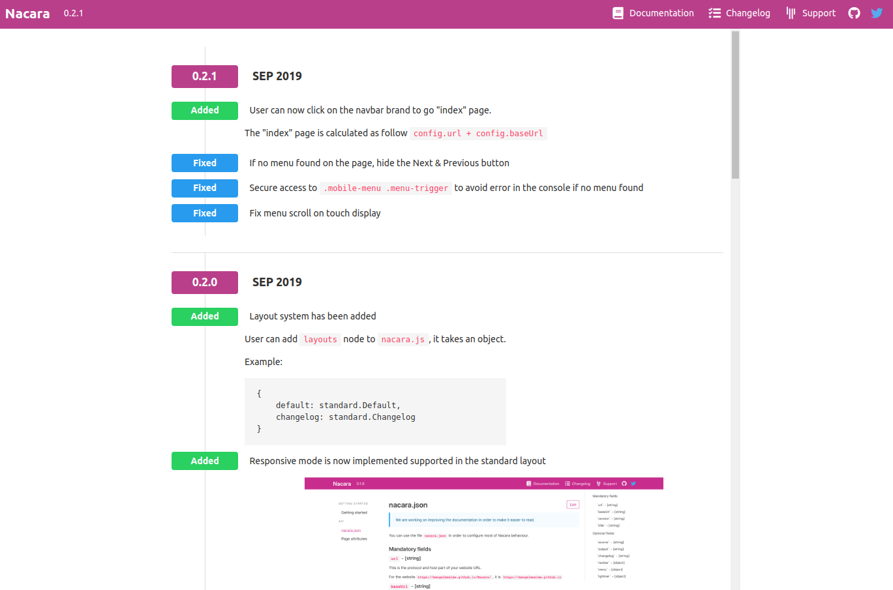893x590 pixels.
Task: Click the Support icon in navbar
Action: [791, 13]
